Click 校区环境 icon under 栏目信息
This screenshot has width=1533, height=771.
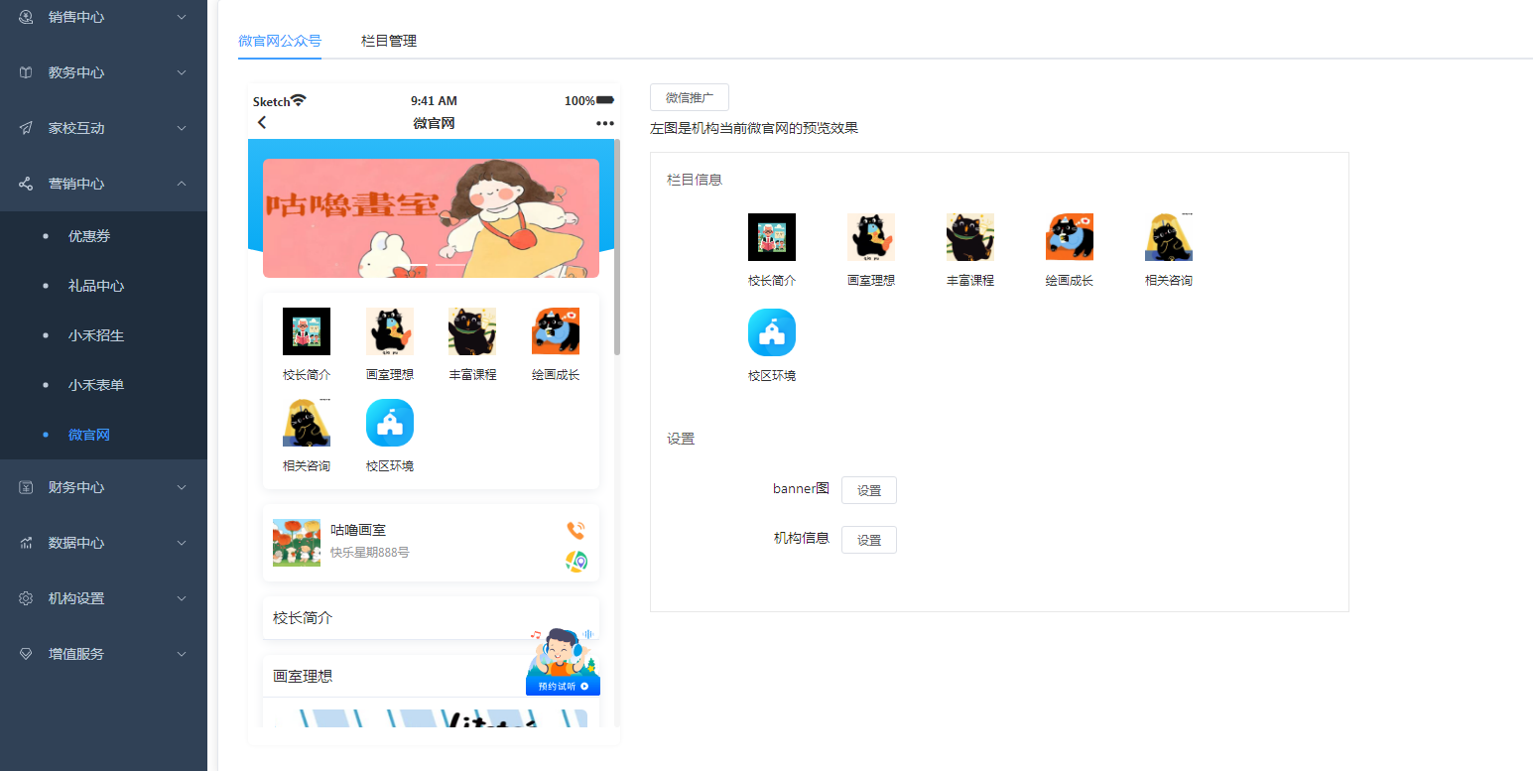(772, 332)
